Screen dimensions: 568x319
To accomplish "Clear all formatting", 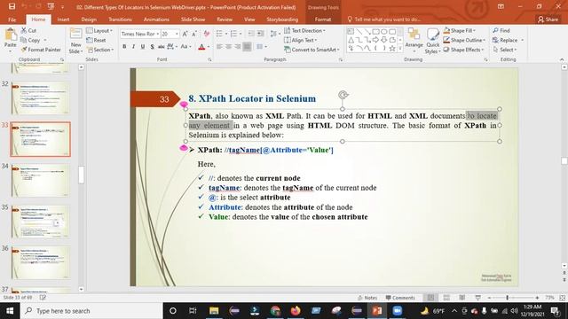I will 207,34.
